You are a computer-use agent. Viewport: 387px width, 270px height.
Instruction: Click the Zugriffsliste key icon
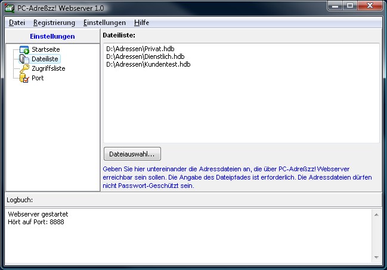coord(24,68)
